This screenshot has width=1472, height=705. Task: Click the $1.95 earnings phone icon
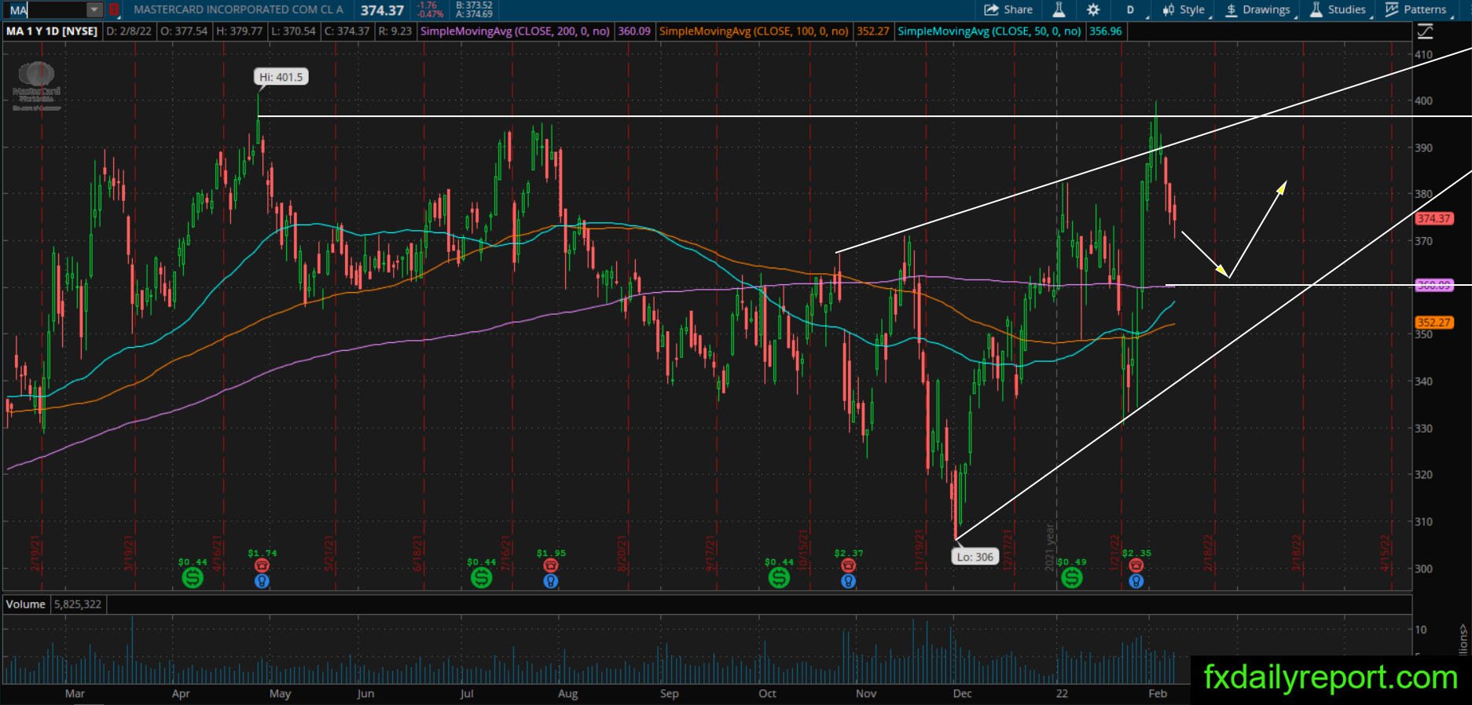[x=550, y=565]
